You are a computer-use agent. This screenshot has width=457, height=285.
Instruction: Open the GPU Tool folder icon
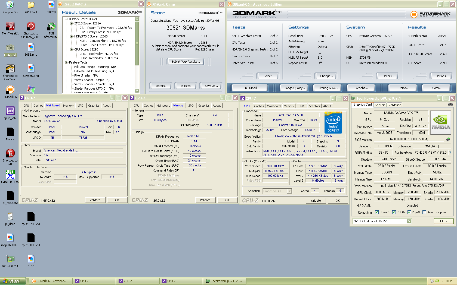(x=31, y=7)
